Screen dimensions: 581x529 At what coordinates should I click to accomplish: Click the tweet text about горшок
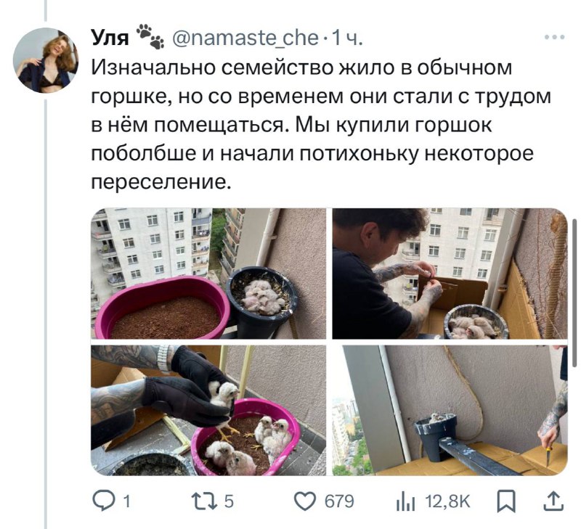pyautogui.click(x=321, y=125)
